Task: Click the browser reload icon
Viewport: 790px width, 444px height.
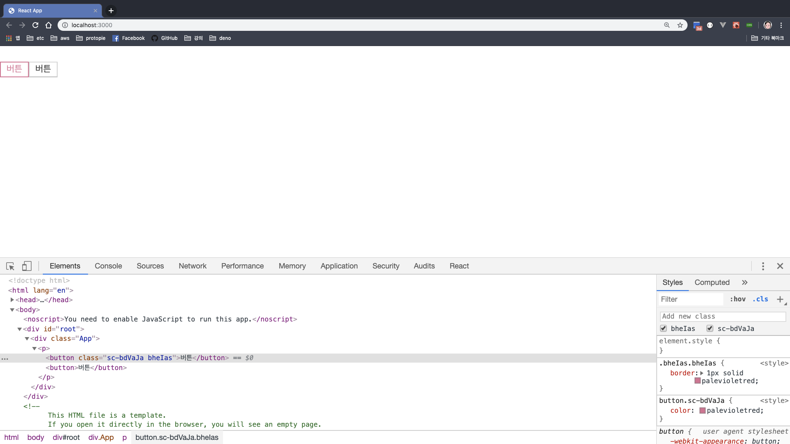Action: [x=35, y=25]
